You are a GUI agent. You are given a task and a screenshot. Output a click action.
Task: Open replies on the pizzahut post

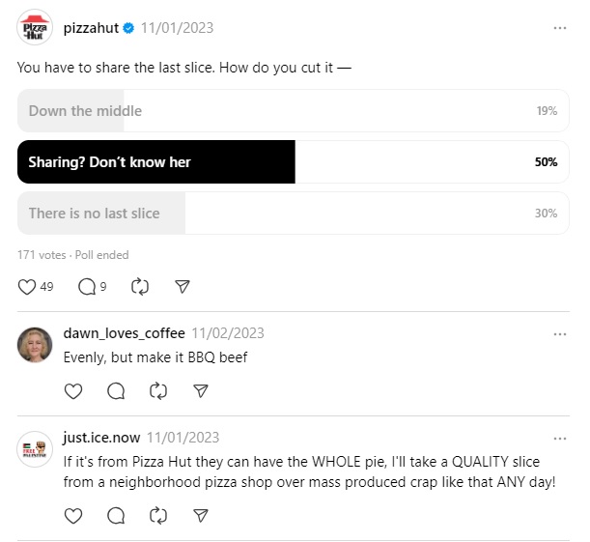coord(86,287)
